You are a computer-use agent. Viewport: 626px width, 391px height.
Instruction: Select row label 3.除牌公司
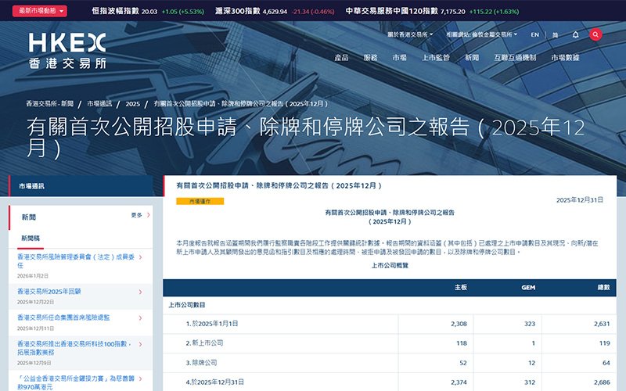[x=201, y=363]
